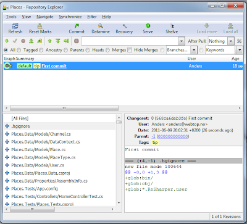
Task: Click the Refresh toolbar icon
Action: pyautogui.click(x=15, y=26)
